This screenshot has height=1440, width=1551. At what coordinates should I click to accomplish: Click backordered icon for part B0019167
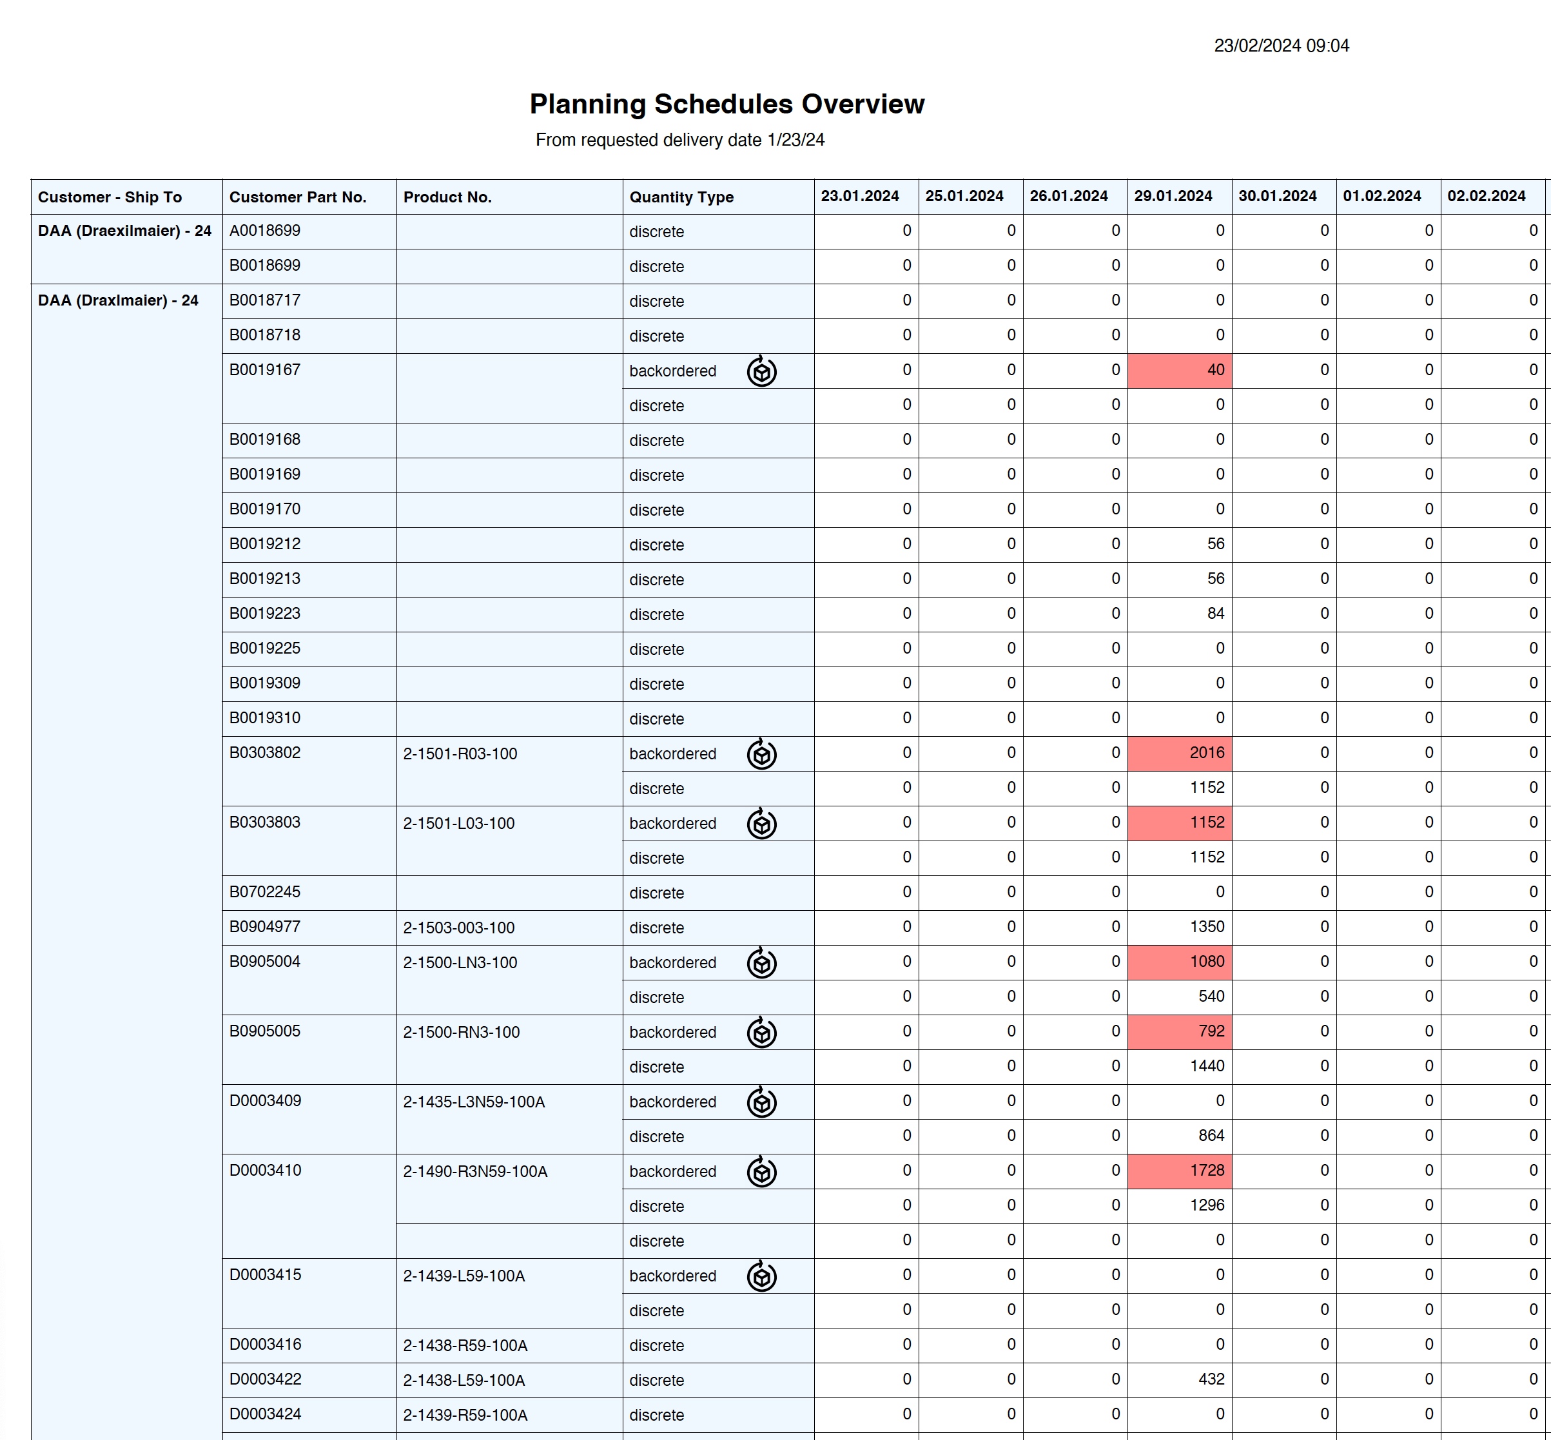point(761,372)
